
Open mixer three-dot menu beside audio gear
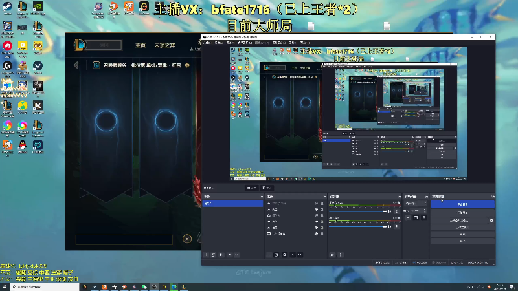point(341,255)
